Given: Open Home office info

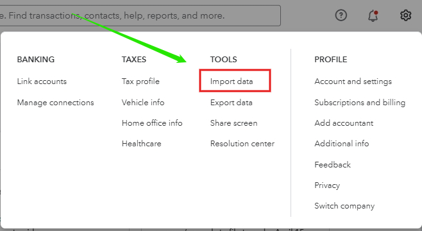Looking at the screenshot, I should click(x=152, y=123).
